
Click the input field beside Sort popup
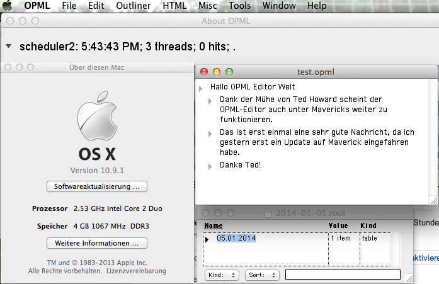pos(343,275)
